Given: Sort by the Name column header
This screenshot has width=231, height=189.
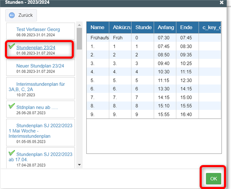Looking at the screenshot, I should [98, 27].
